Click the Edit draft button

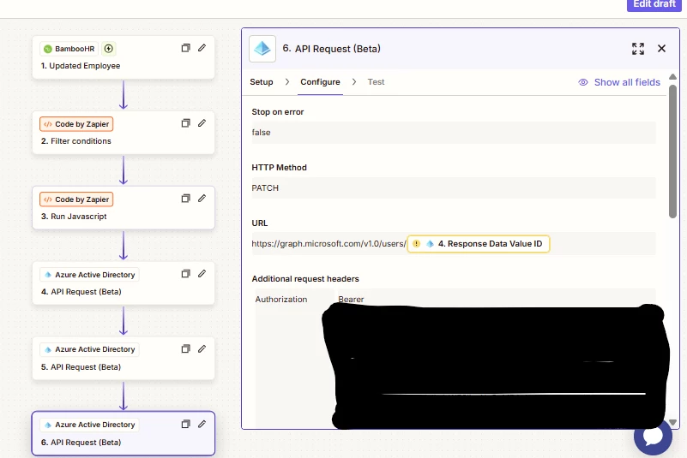click(x=654, y=4)
